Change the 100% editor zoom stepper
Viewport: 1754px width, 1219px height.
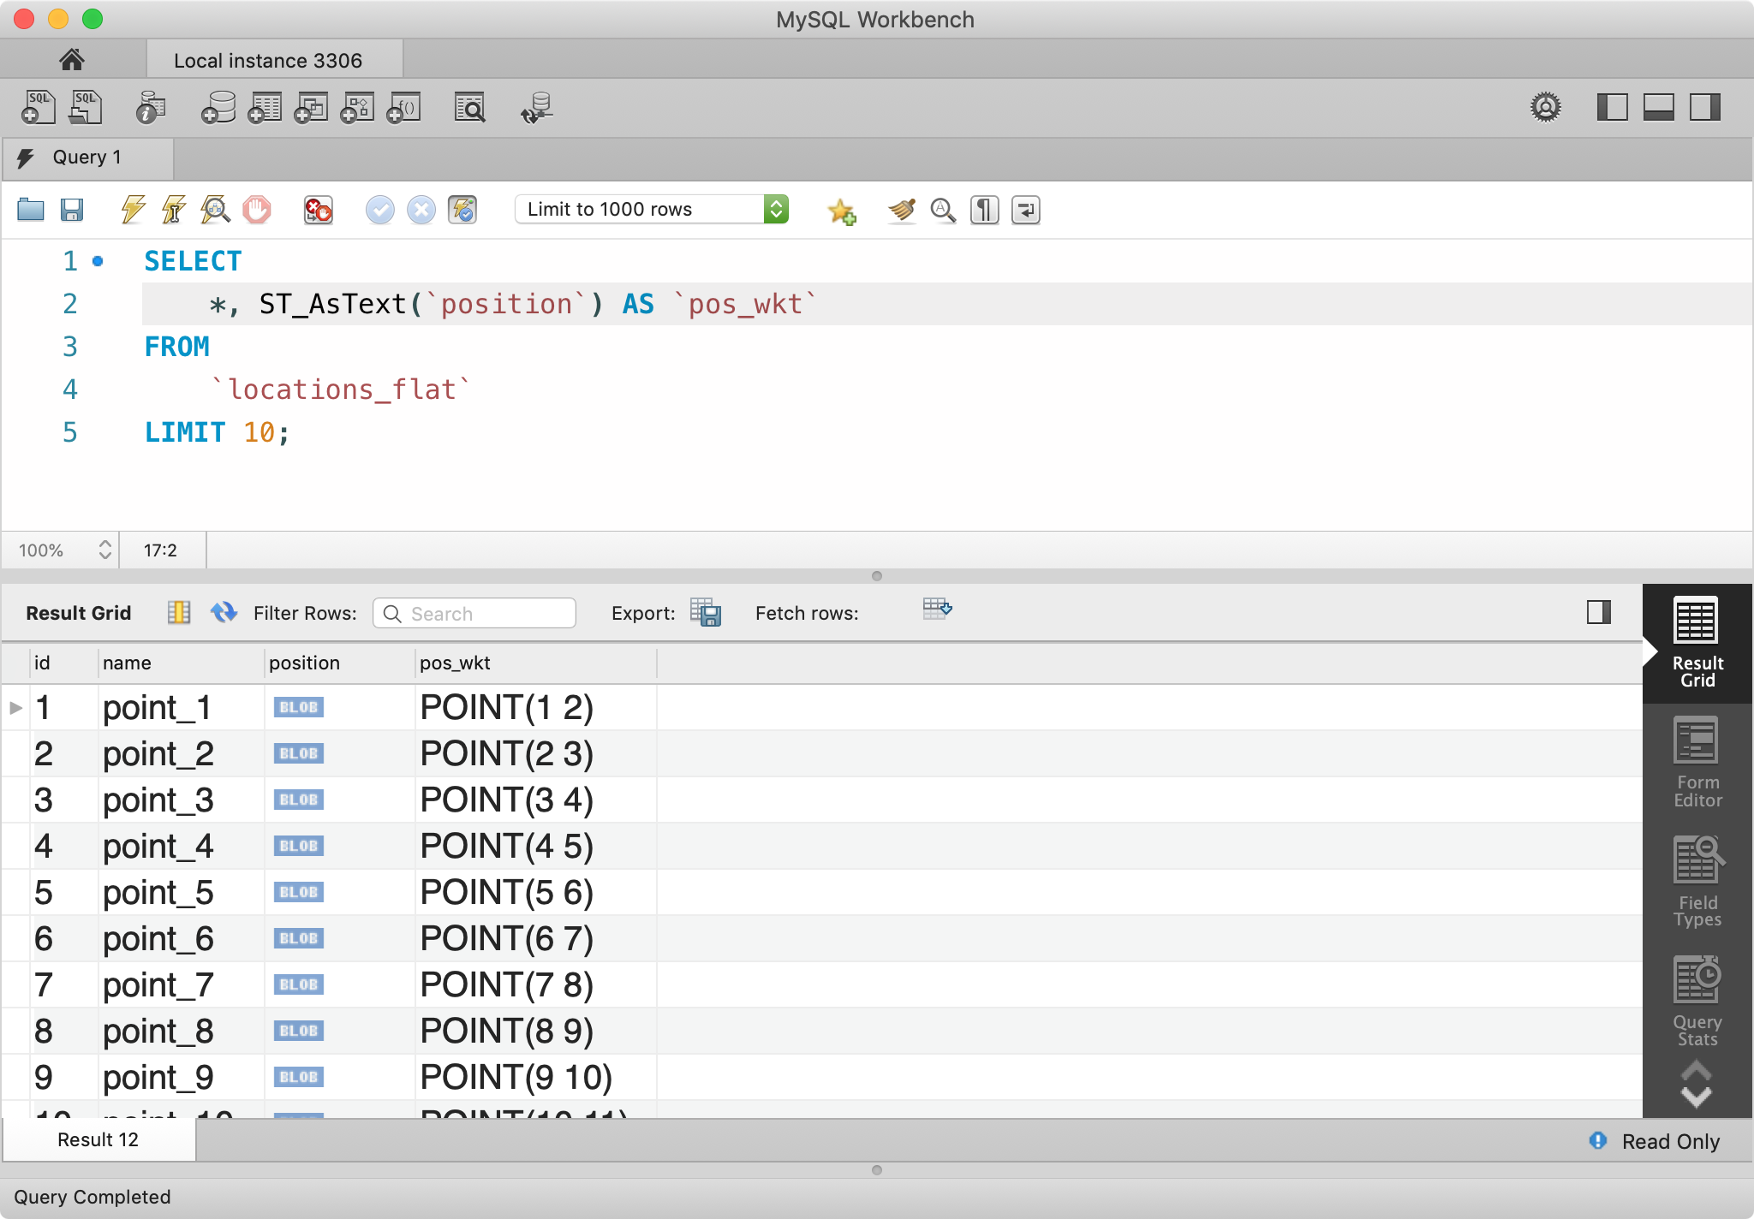pos(104,550)
